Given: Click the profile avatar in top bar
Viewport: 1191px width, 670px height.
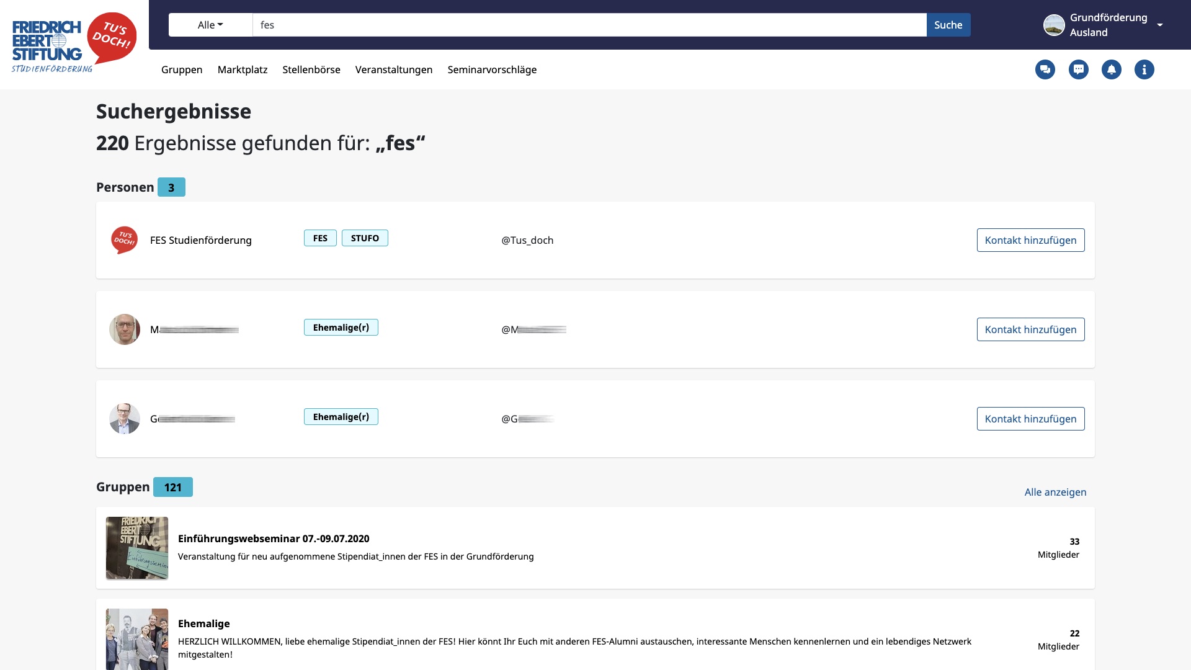Looking at the screenshot, I should [1054, 25].
